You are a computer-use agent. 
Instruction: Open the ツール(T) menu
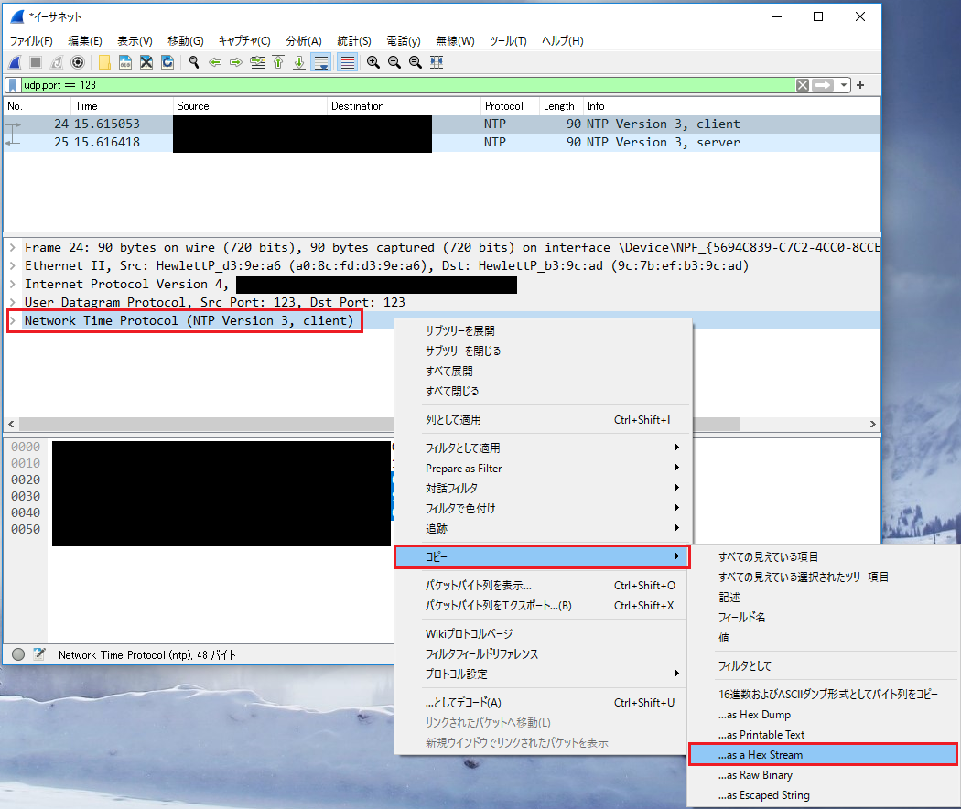point(507,41)
